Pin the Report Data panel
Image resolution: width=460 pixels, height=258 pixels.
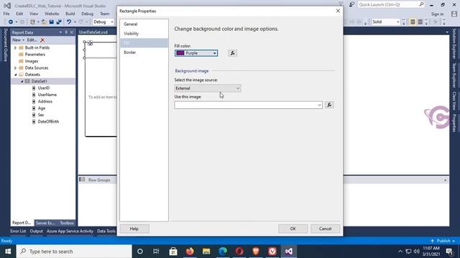coord(66,32)
